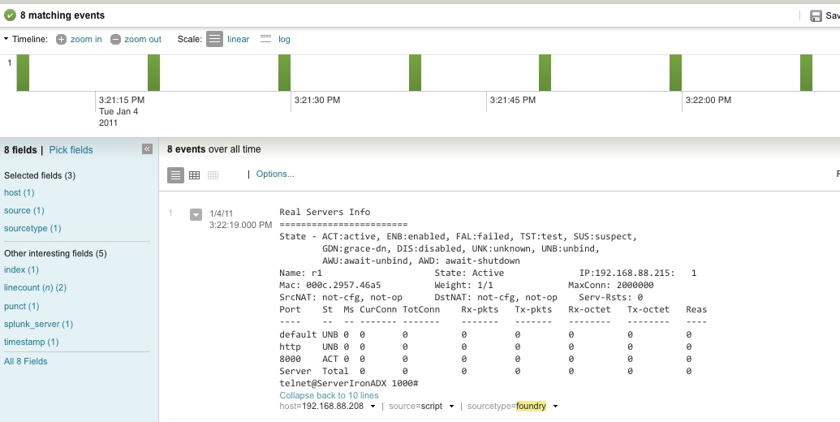Click the Mac: 000c.2957.46a5 text
This screenshot has width=840, height=422.
click(x=330, y=285)
